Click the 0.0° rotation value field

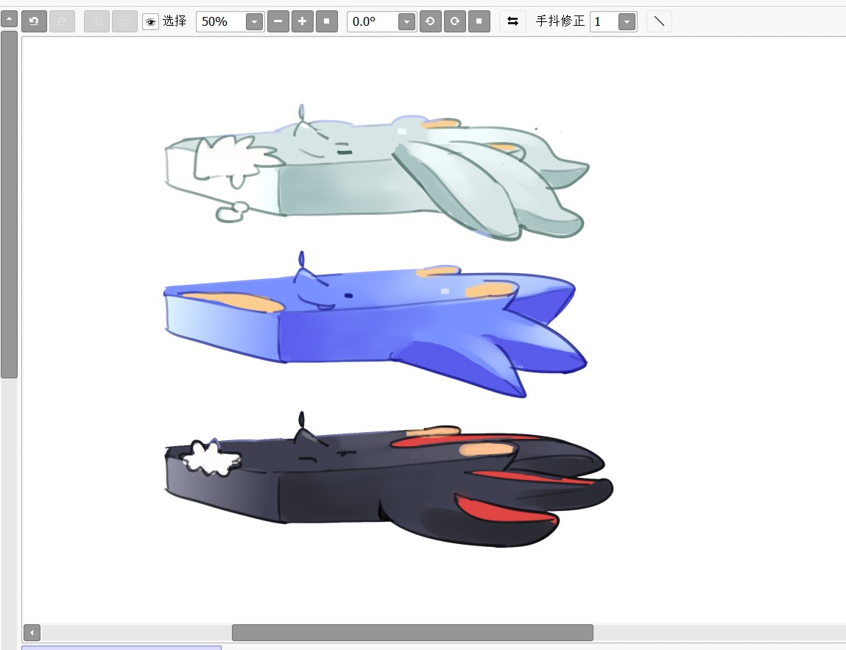(x=373, y=21)
